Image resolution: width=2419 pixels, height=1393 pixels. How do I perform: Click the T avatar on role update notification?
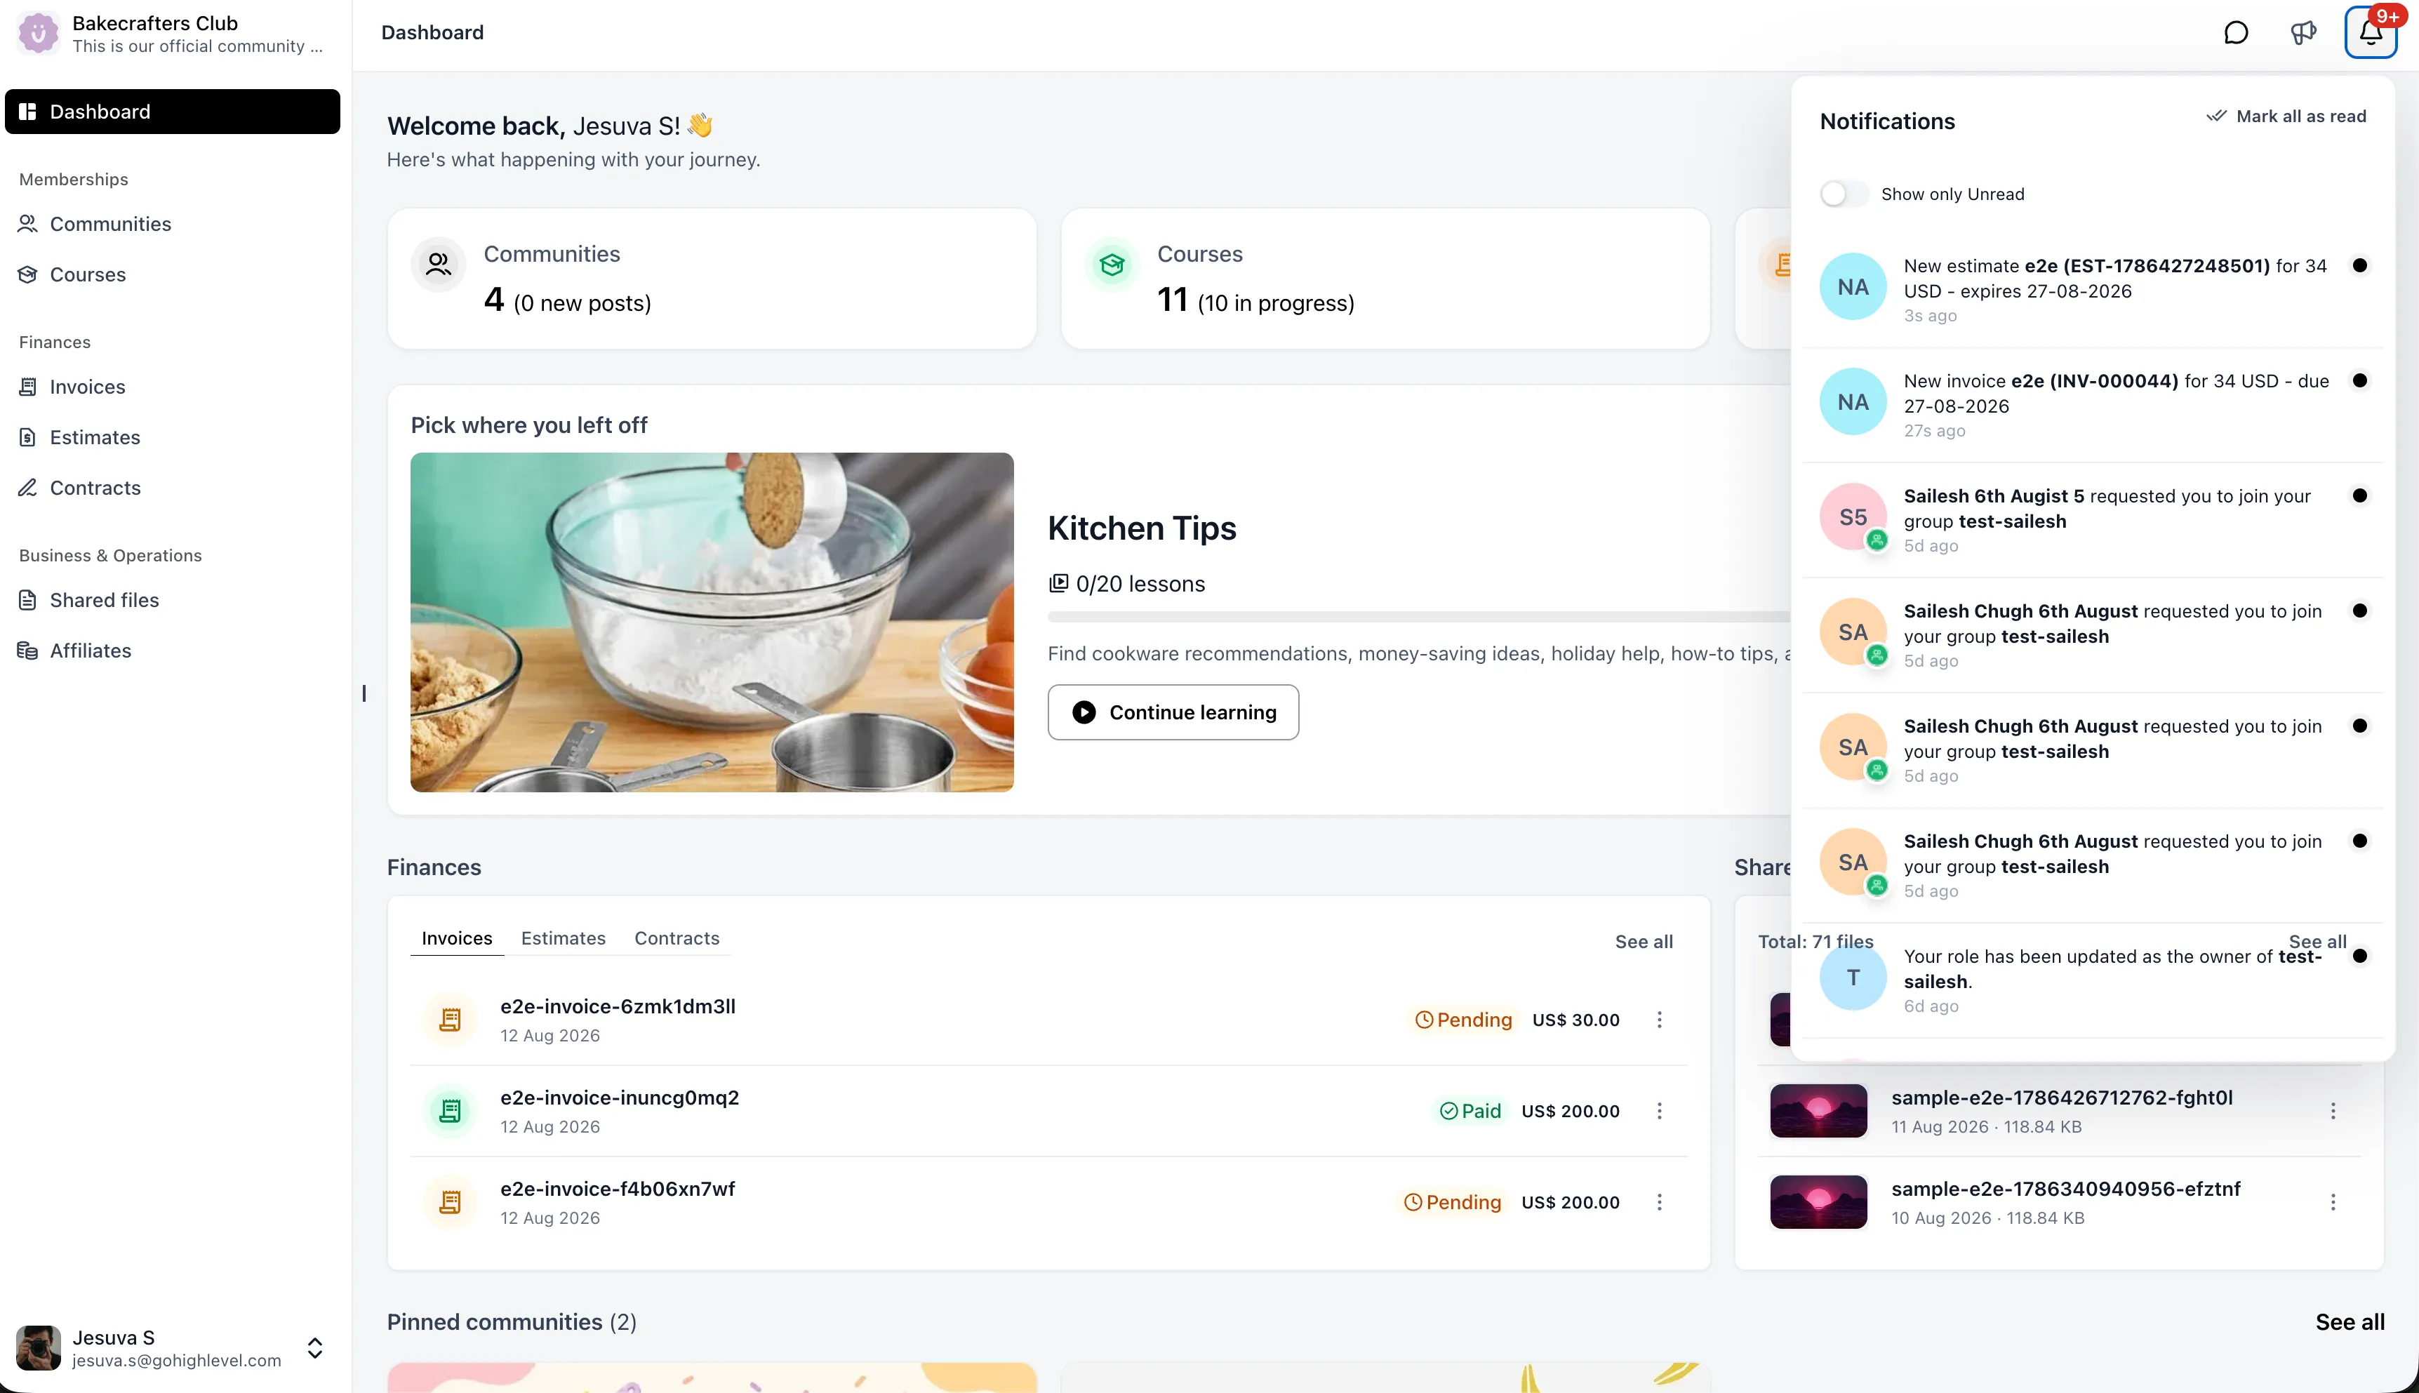(1853, 977)
